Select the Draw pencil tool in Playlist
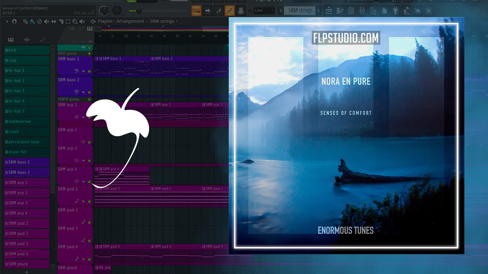This screenshot has height=274, width=488. coord(26,21)
